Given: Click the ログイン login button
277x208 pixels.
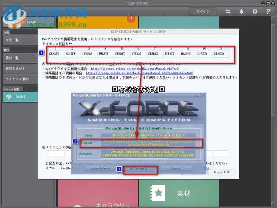Looking at the screenshot, I should 203,12.
